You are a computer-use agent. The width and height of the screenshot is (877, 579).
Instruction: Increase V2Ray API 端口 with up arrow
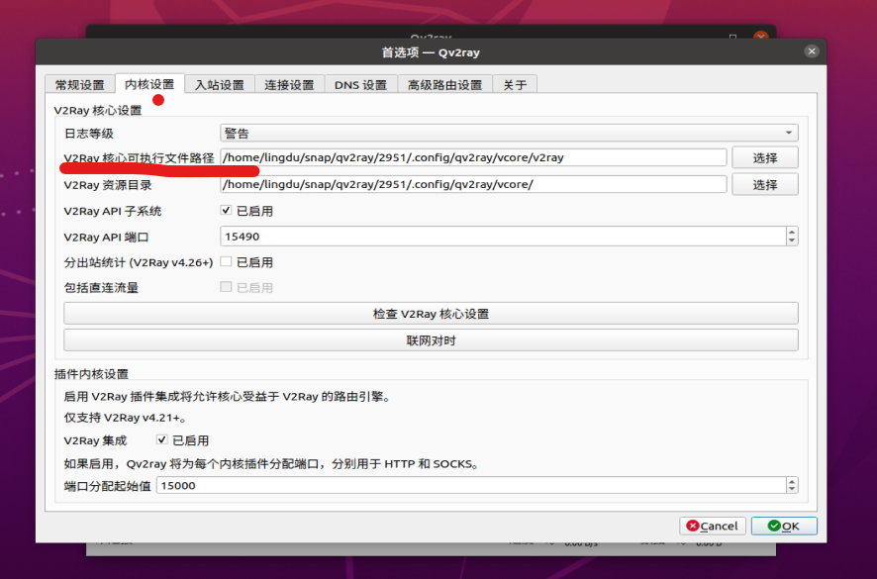coord(792,232)
